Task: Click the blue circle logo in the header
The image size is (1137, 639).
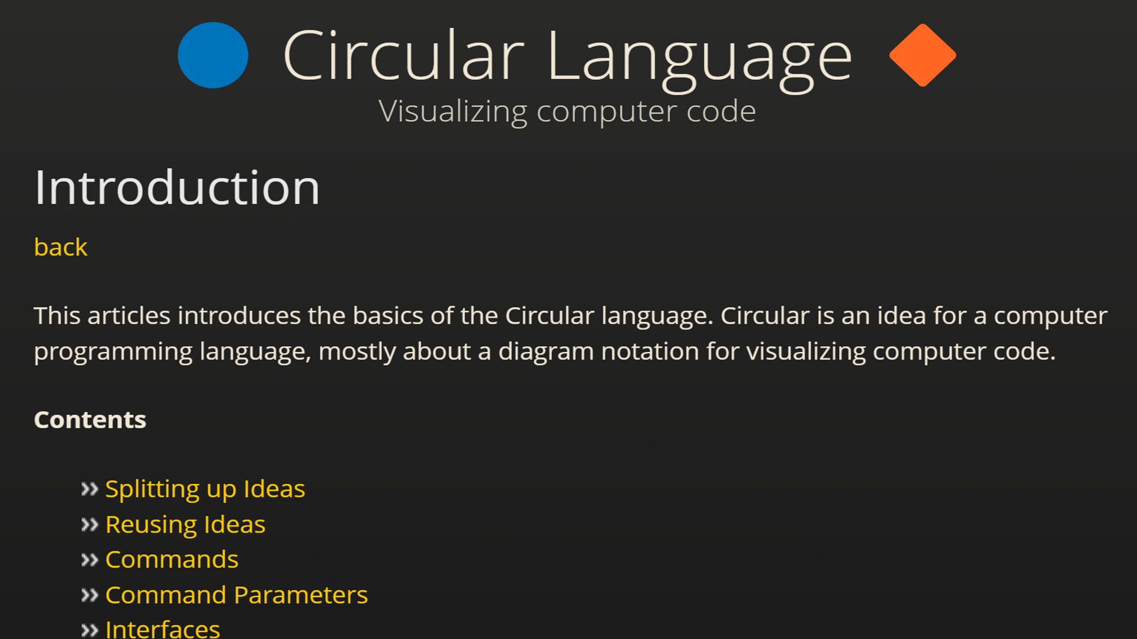Action: click(213, 55)
